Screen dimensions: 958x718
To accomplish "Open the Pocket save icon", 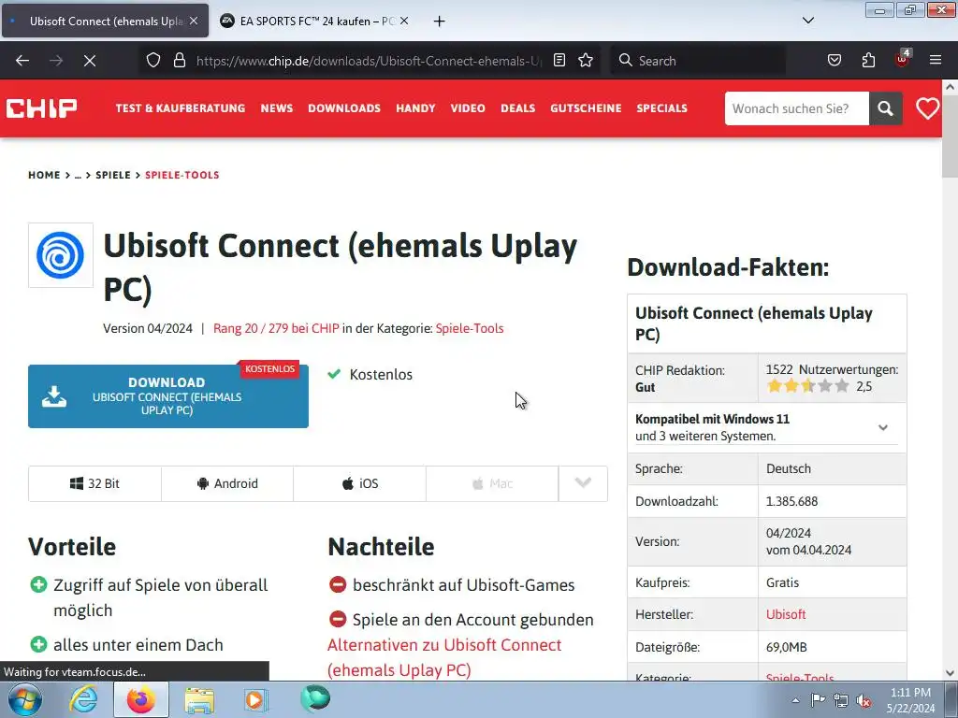I will click(x=834, y=61).
